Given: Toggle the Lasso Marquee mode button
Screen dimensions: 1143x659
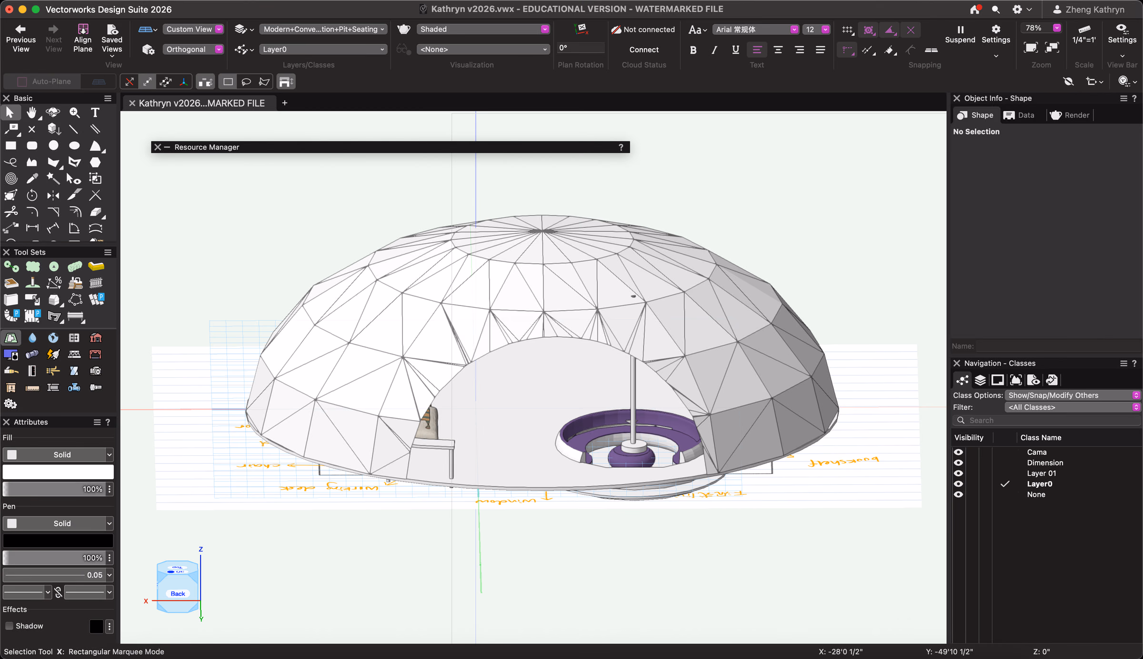Looking at the screenshot, I should click(246, 82).
